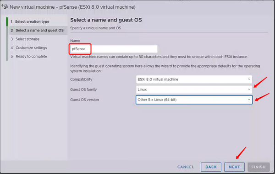This screenshot has width=275, height=174.
Task: Open step 3 Select storage
Action: [x=25, y=39]
